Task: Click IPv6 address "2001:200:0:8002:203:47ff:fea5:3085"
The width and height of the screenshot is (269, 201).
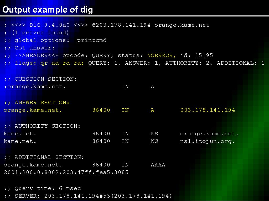Action: click(x=66, y=172)
